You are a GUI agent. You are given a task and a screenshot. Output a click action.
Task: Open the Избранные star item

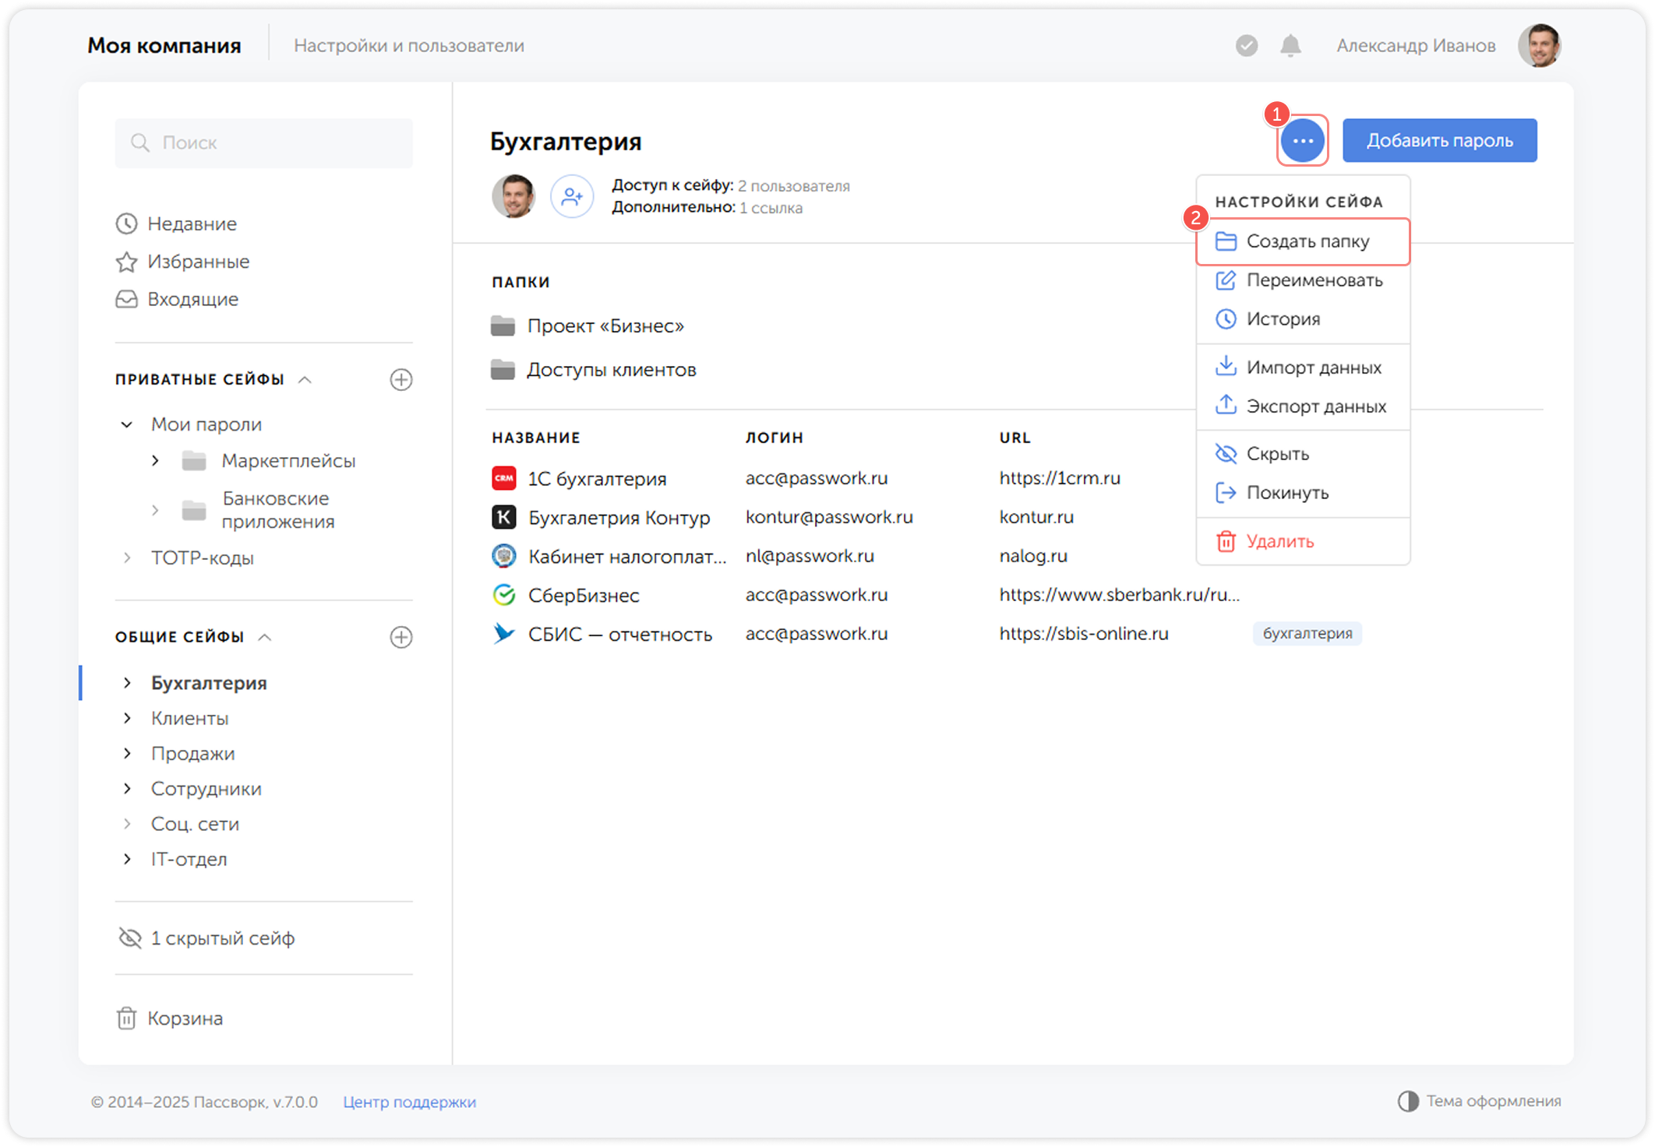pyautogui.click(x=182, y=262)
